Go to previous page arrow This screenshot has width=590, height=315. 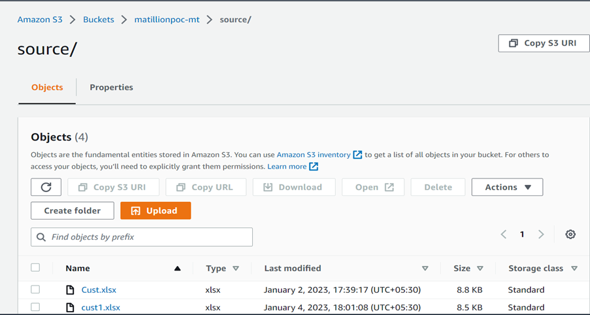[504, 234]
